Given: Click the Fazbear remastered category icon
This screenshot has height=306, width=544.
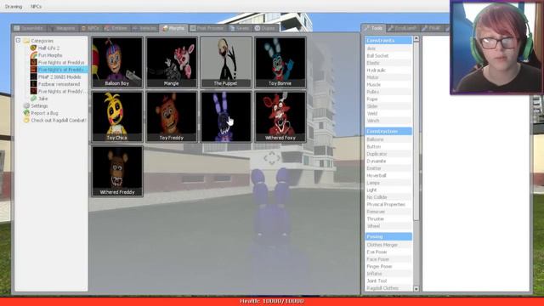Looking at the screenshot, I should (x=34, y=84).
